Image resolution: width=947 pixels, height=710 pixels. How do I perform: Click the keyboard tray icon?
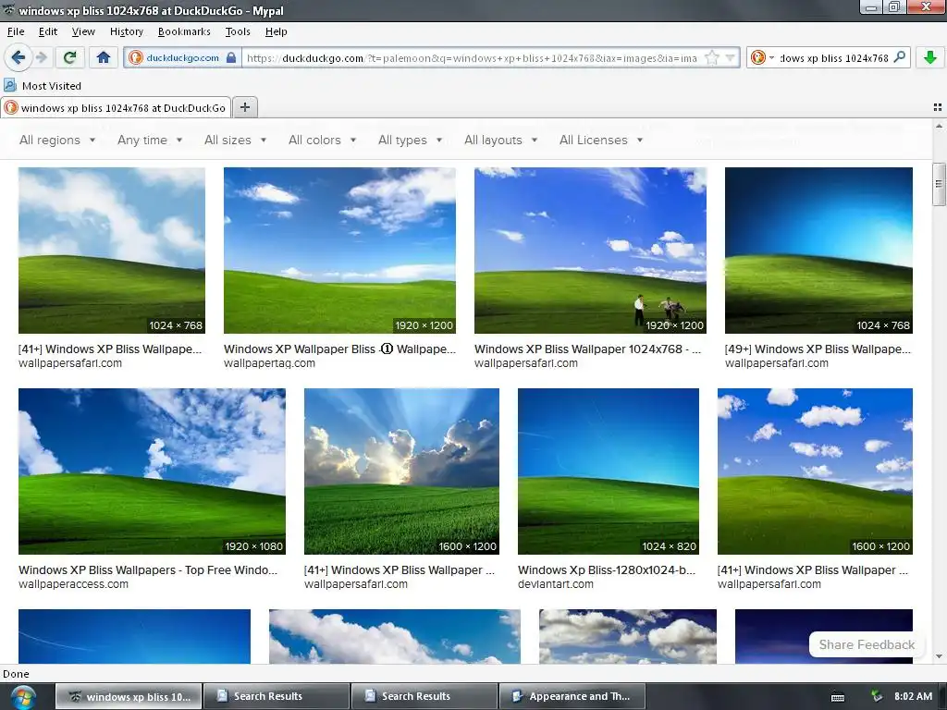pos(838,697)
